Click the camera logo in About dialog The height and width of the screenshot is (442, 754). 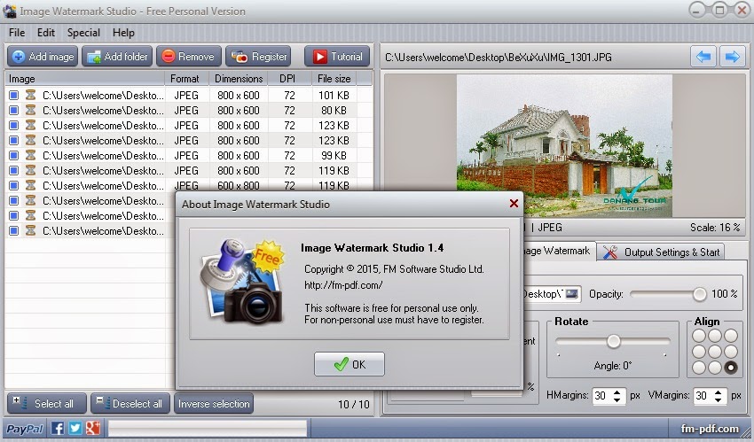(x=242, y=282)
